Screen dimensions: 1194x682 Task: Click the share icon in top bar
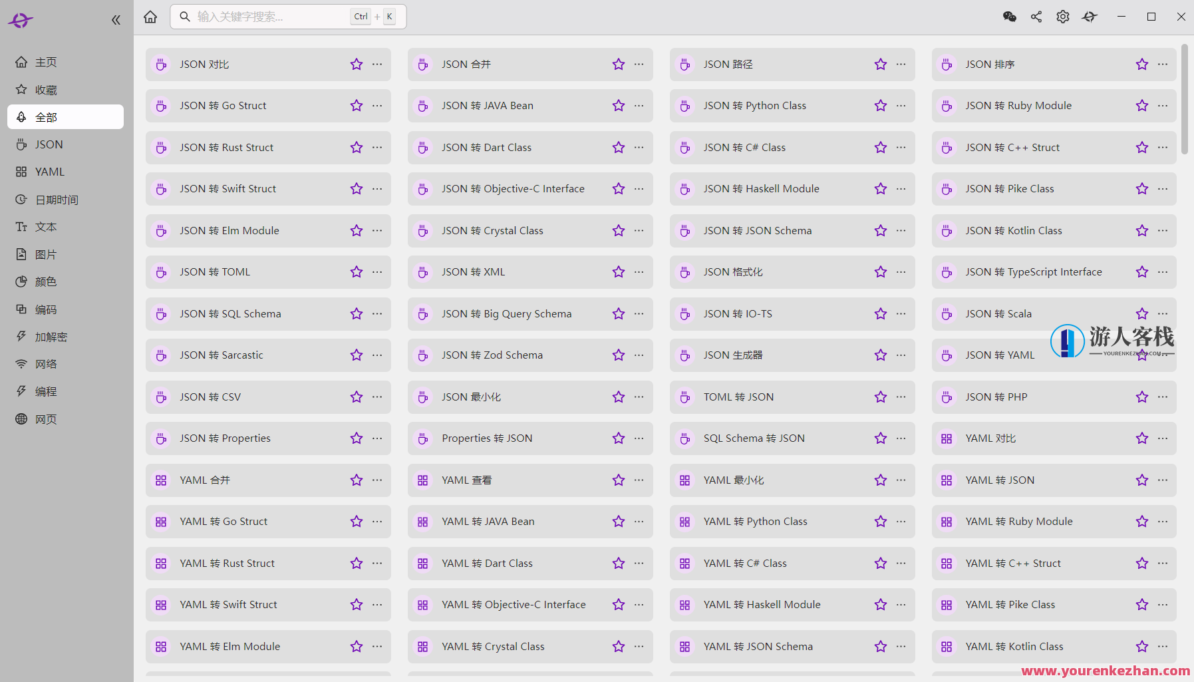point(1036,17)
